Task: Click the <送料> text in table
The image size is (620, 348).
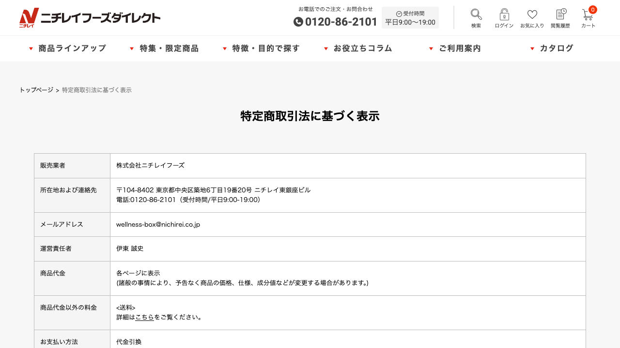Action: [126, 307]
